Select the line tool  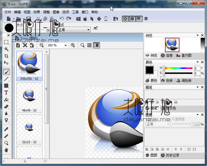tap(6, 79)
